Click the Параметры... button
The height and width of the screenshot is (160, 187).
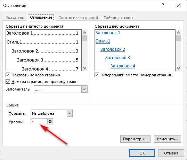point(135,139)
